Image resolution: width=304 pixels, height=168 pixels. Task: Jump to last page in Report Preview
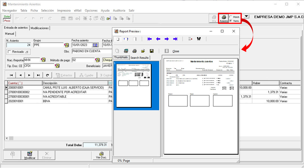point(175,39)
